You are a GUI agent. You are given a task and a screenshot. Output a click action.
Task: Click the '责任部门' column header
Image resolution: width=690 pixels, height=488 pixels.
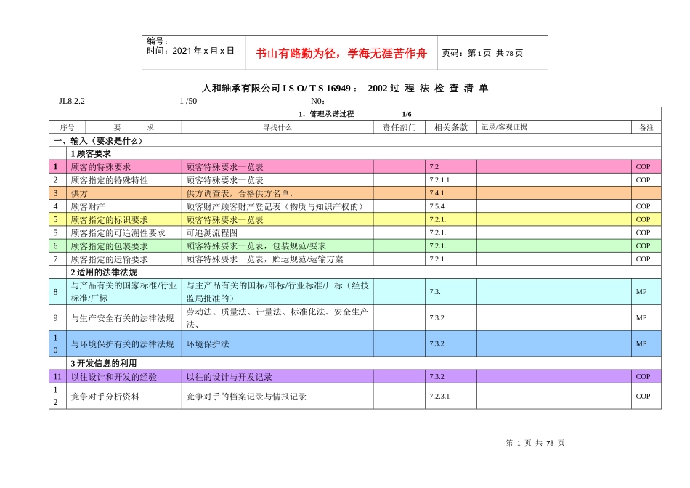tap(399, 127)
